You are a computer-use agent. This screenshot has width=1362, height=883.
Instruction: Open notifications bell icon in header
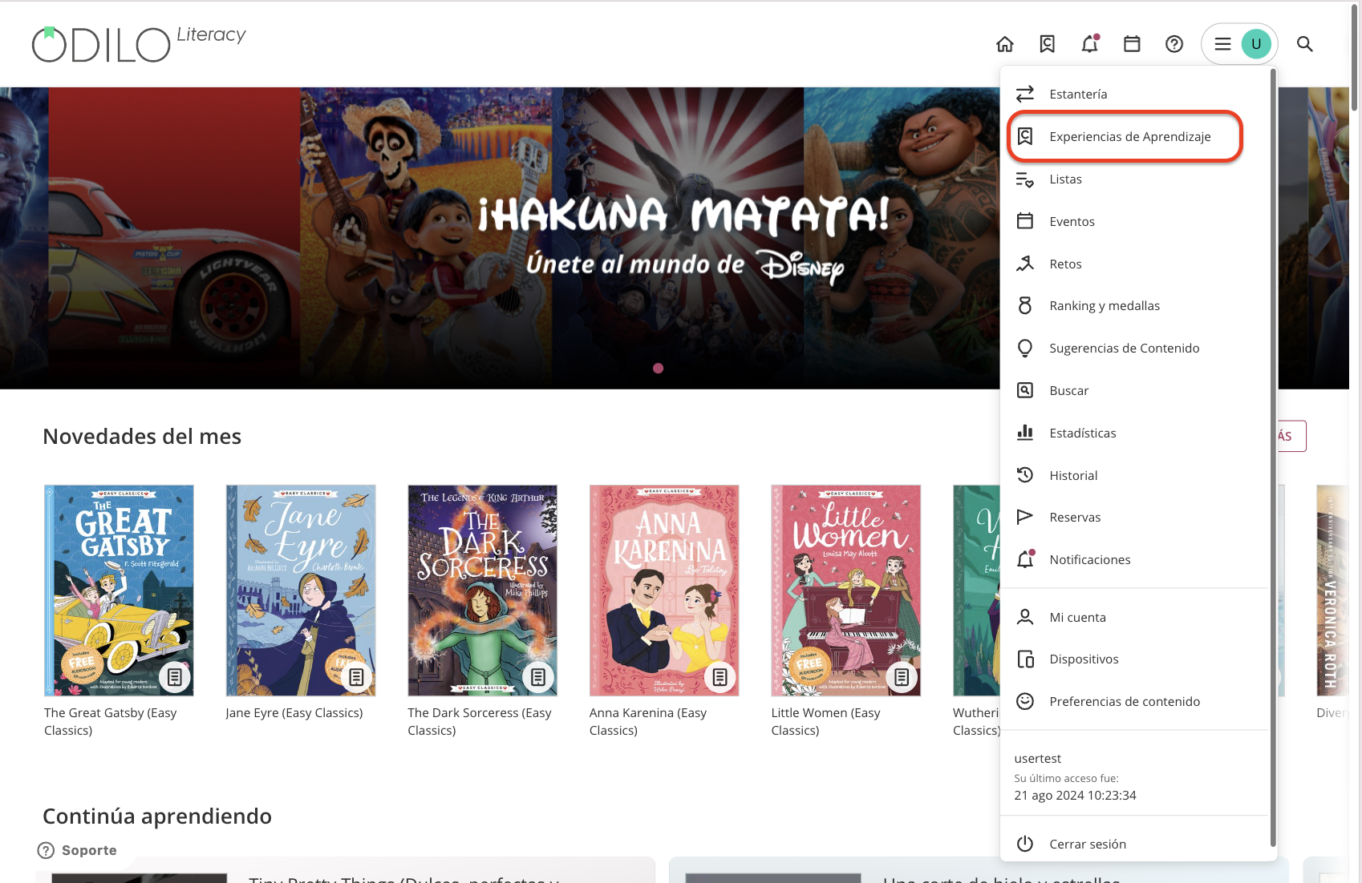point(1089,44)
